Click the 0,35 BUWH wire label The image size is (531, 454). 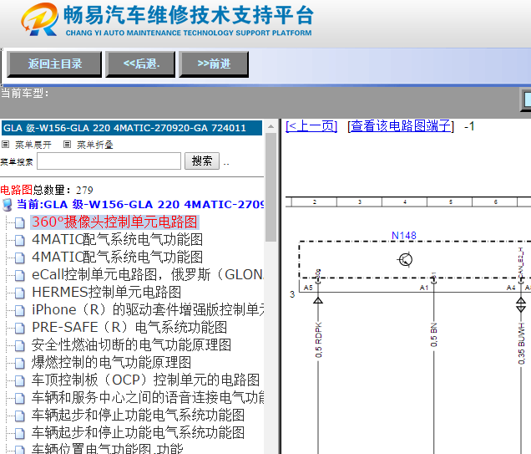[522, 344]
